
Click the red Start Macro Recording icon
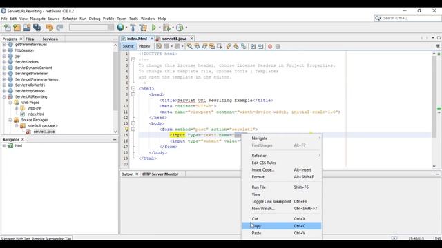pyautogui.click(x=270, y=46)
